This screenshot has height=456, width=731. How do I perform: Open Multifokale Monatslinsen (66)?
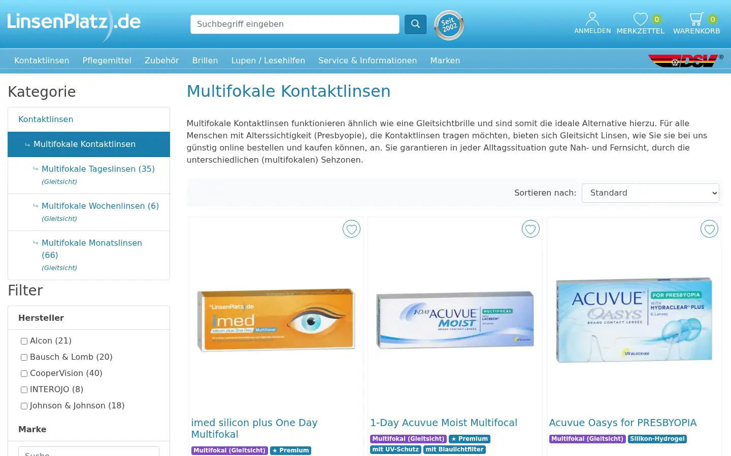tap(92, 249)
